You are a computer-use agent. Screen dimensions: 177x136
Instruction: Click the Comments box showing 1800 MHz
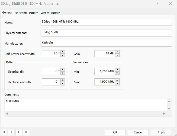[86, 105]
